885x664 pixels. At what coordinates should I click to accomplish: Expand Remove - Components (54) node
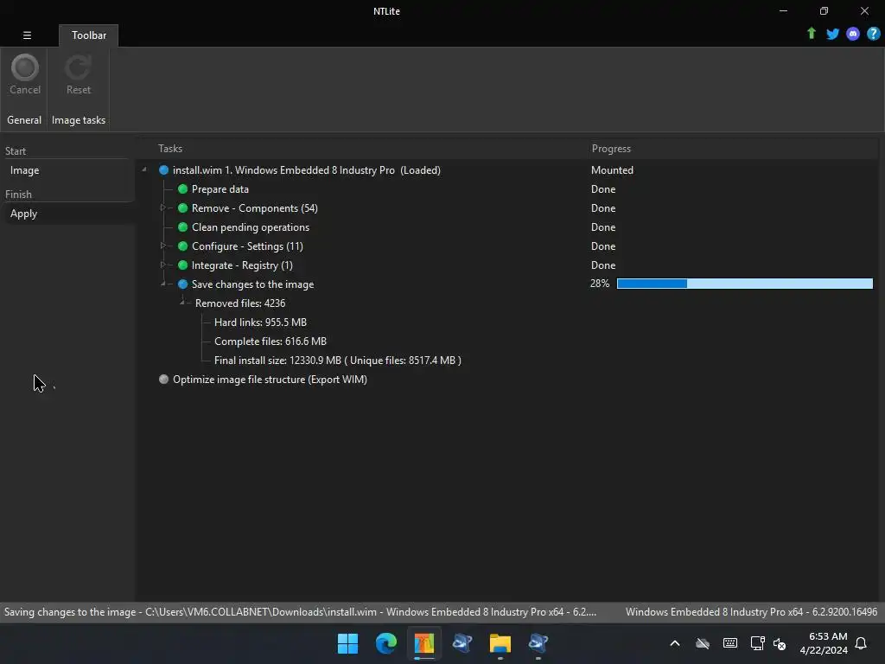point(162,207)
